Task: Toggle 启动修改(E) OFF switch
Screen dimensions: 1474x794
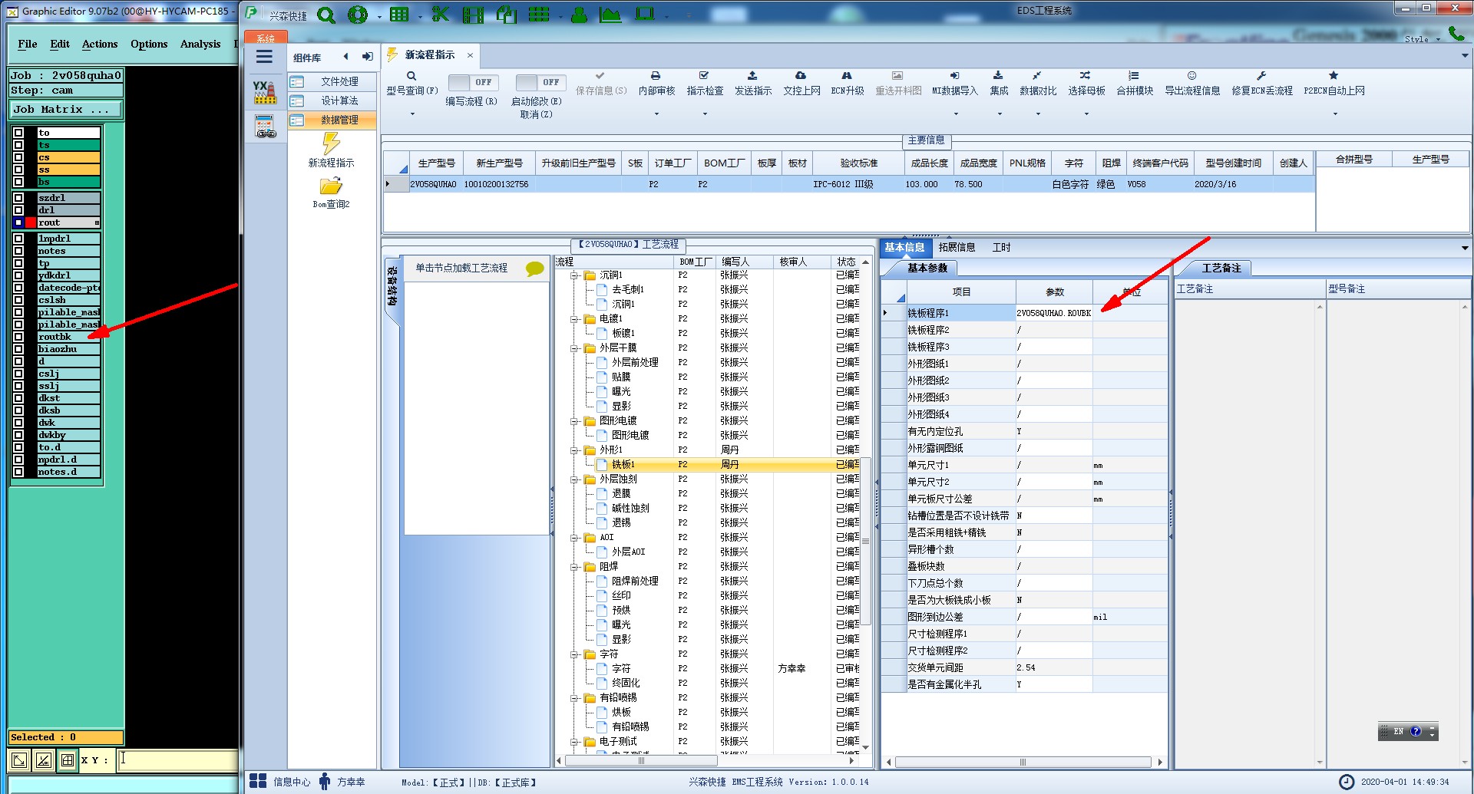Action: (541, 82)
